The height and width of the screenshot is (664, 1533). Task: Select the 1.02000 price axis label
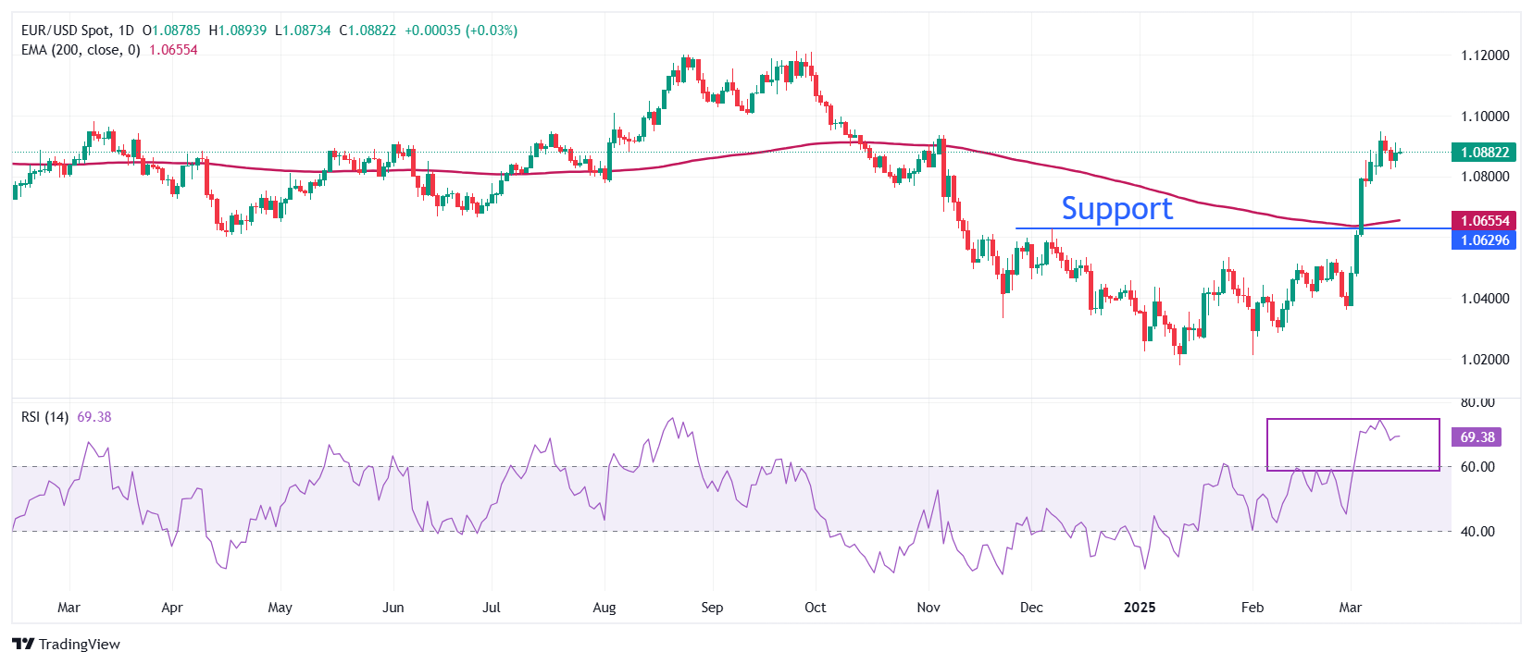(x=1484, y=360)
